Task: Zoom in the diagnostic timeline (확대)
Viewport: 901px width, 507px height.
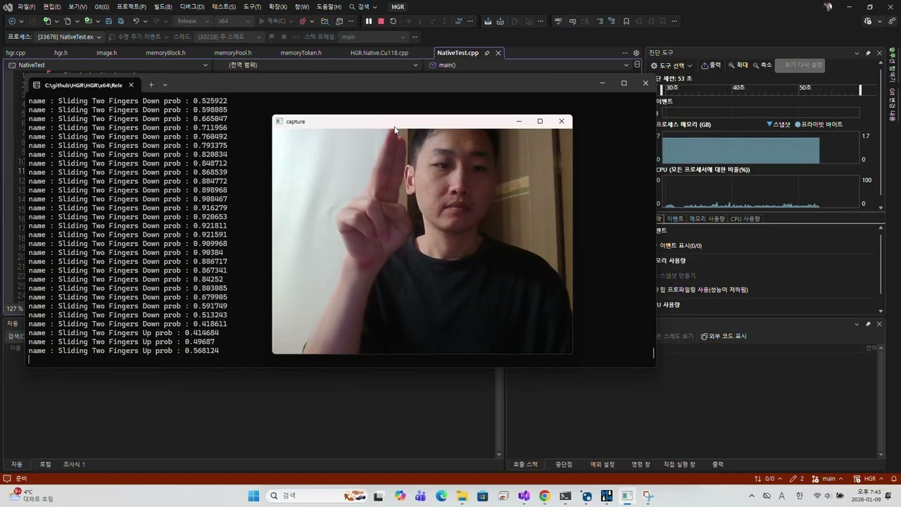Action: (x=738, y=65)
